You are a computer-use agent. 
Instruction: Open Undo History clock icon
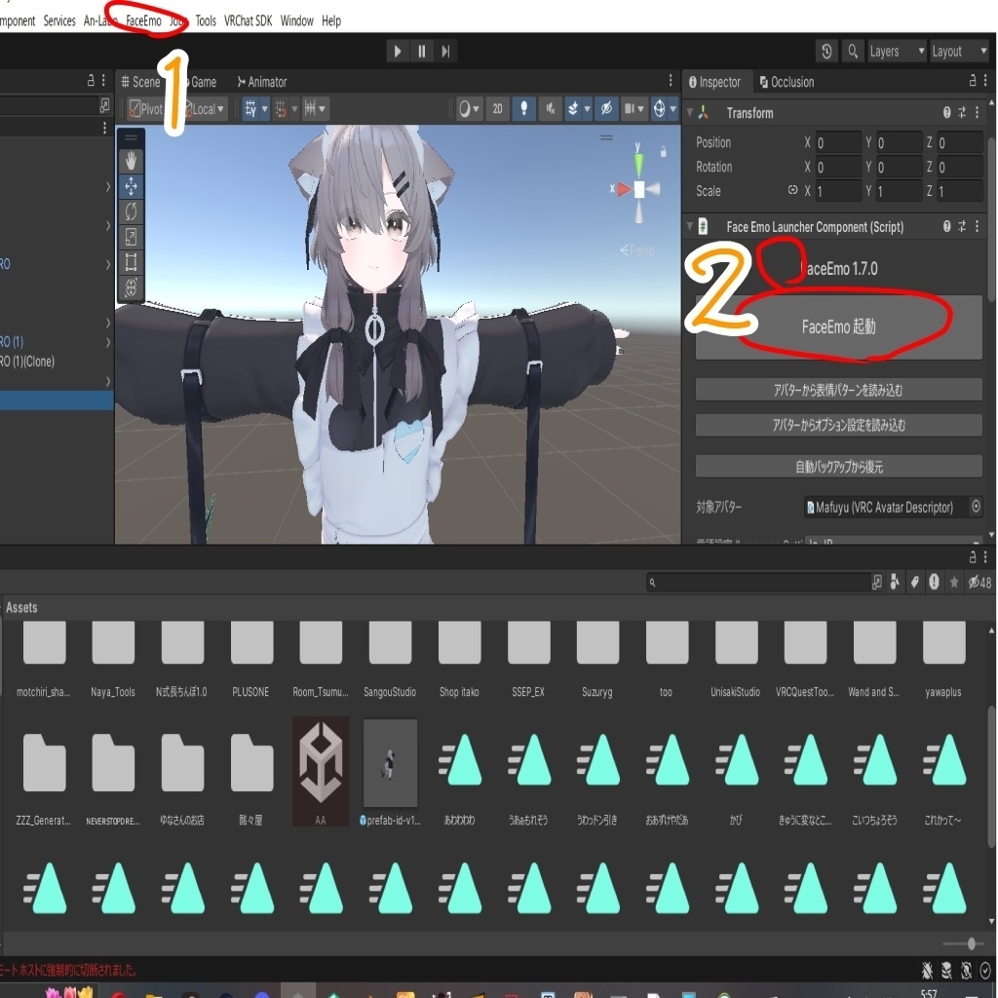(826, 52)
